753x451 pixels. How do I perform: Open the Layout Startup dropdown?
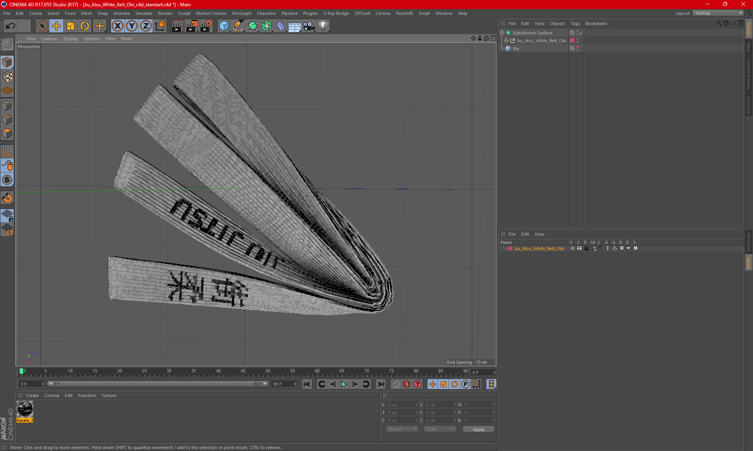click(718, 13)
